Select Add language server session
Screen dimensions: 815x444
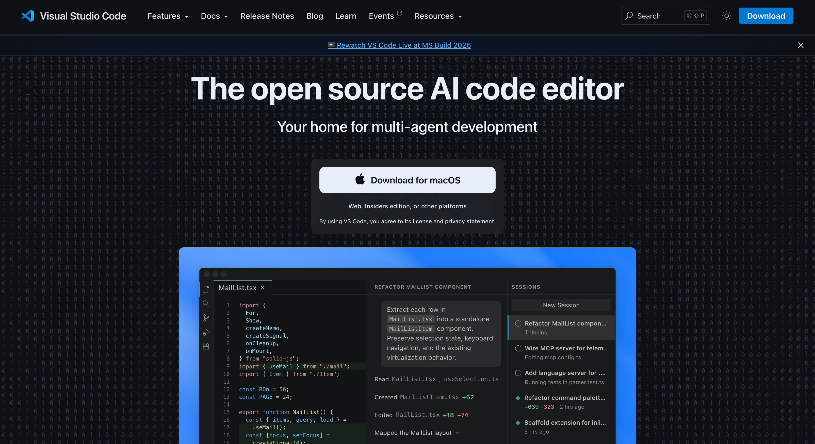(561, 377)
